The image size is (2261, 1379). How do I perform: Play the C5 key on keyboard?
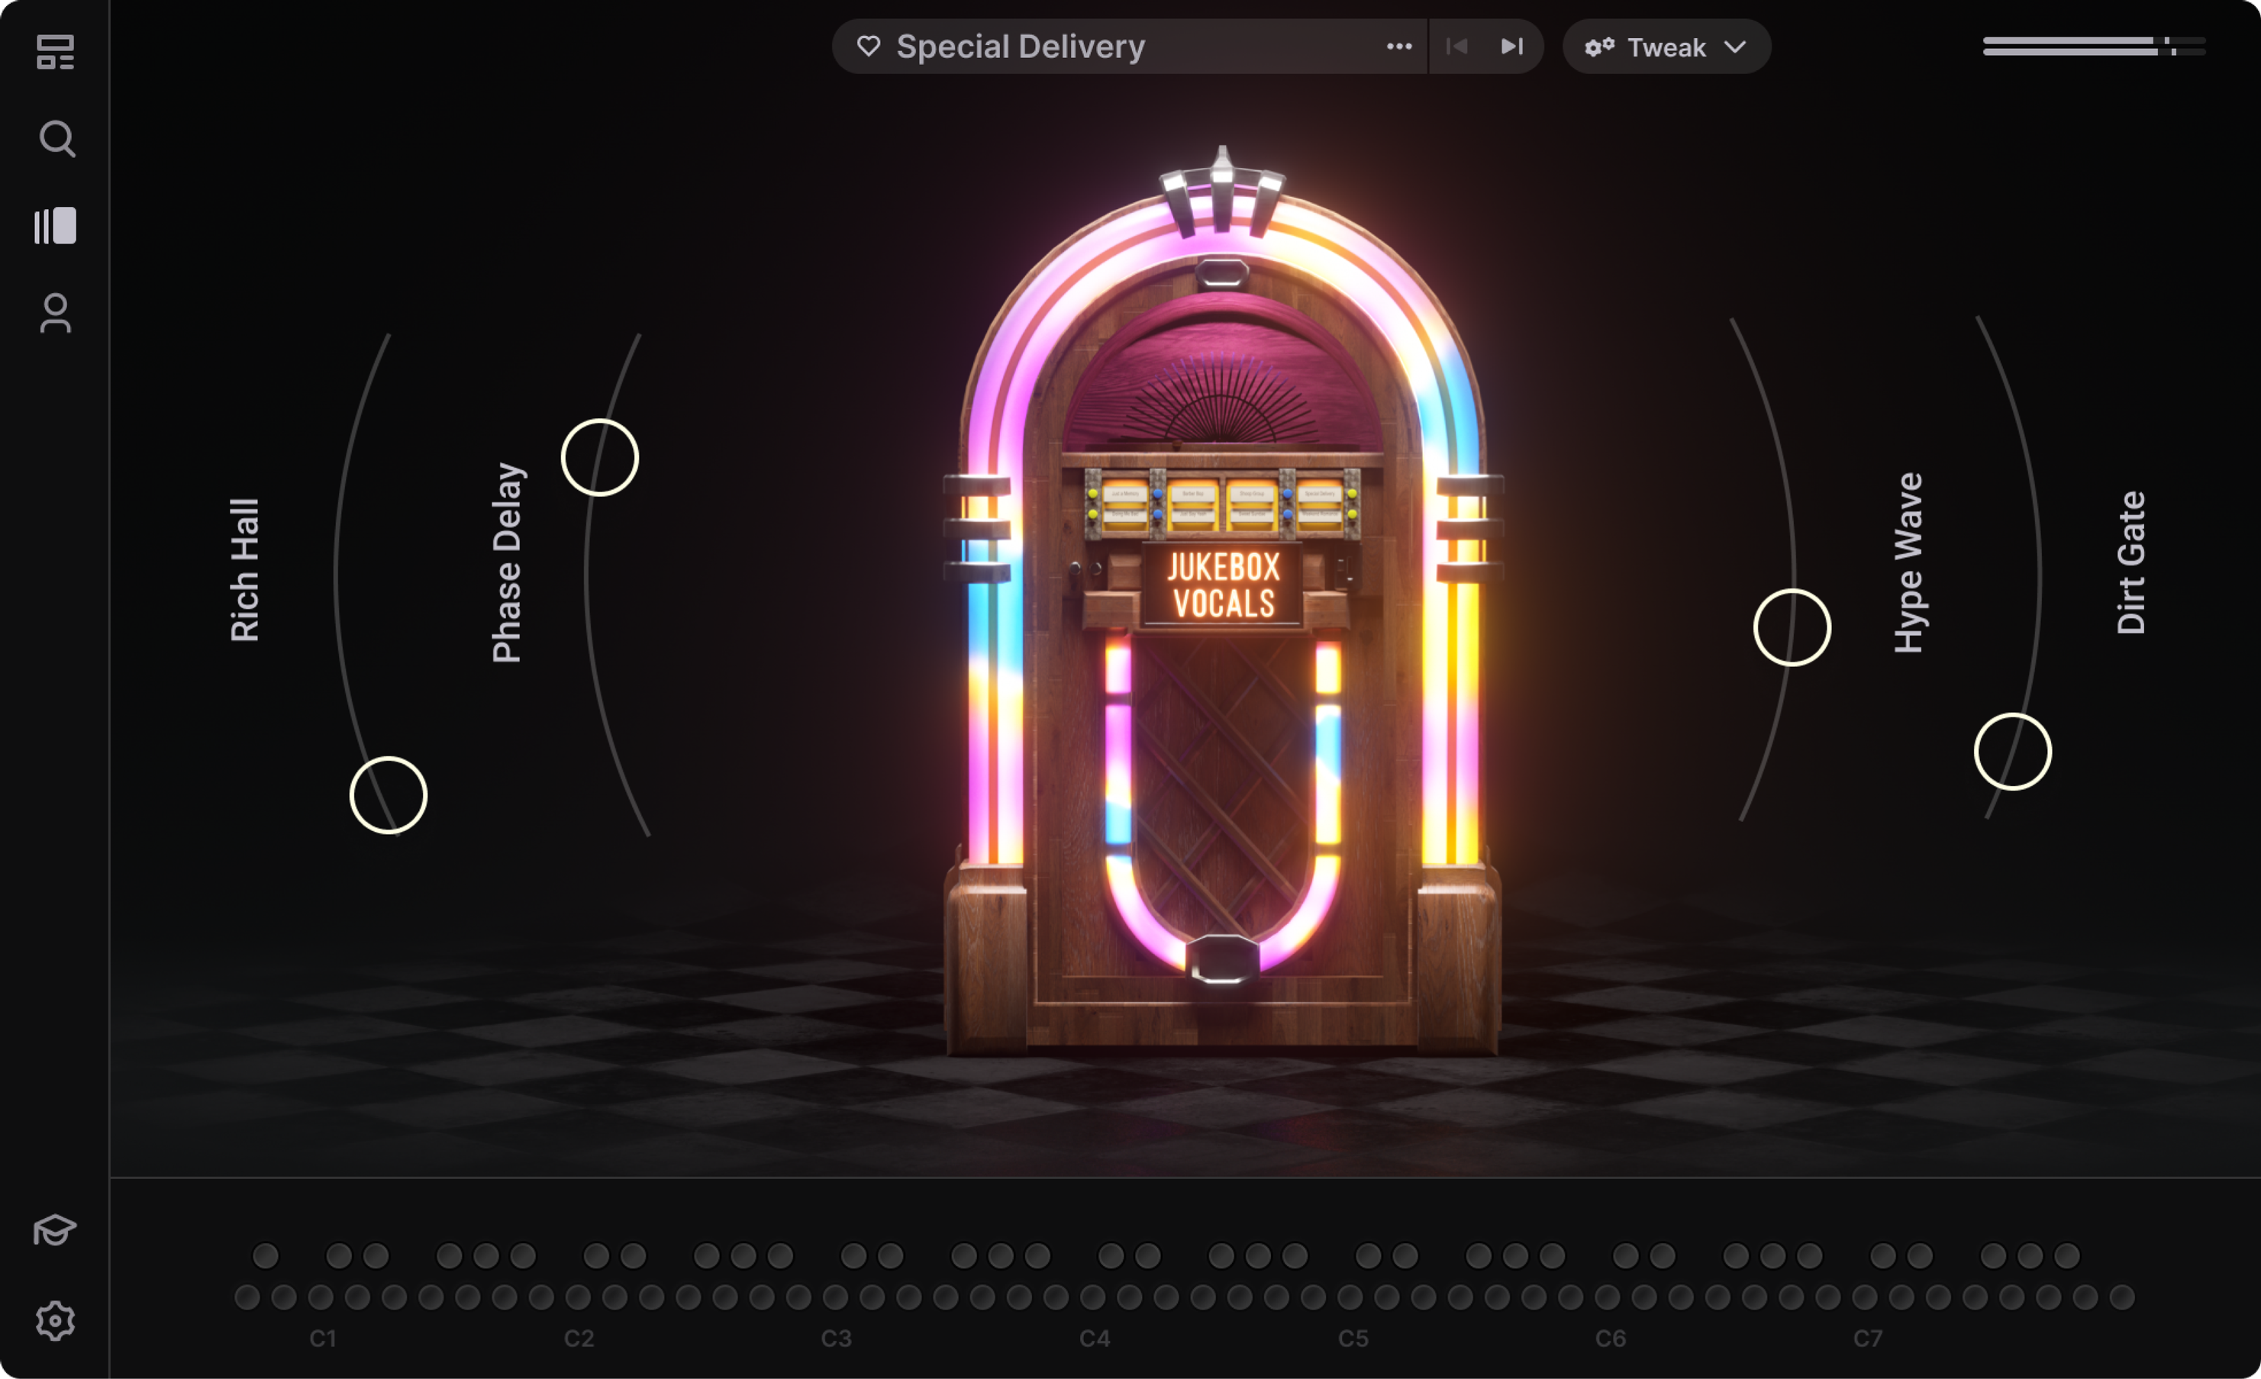click(x=1350, y=1297)
